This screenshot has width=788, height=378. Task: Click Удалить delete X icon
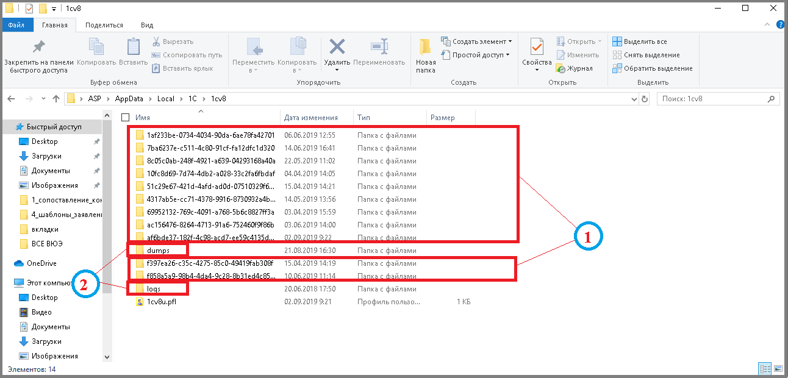337,47
